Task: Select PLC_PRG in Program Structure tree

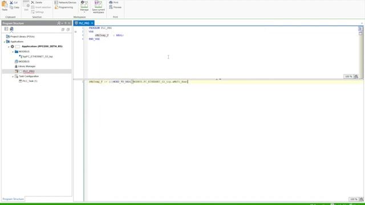Action: (x=29, y=71)
